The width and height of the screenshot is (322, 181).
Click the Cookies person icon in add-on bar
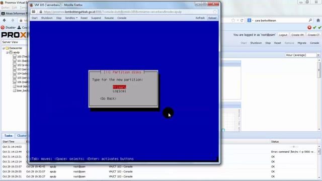click(19, 28)
